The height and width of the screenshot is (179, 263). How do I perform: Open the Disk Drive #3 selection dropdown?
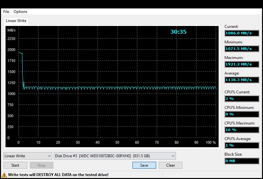click(115, 156)
